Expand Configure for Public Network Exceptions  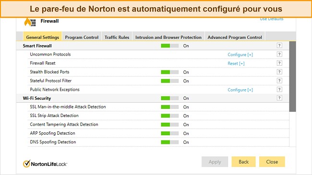click(240, 90)
